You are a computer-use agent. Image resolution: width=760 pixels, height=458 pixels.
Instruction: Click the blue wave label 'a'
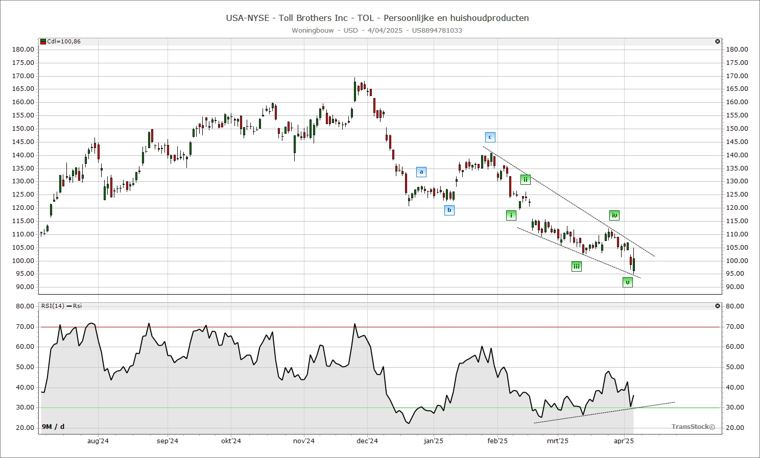pyautogui.click(x=421, y=172)
